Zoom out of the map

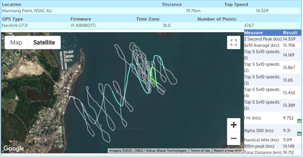(234, 138)
